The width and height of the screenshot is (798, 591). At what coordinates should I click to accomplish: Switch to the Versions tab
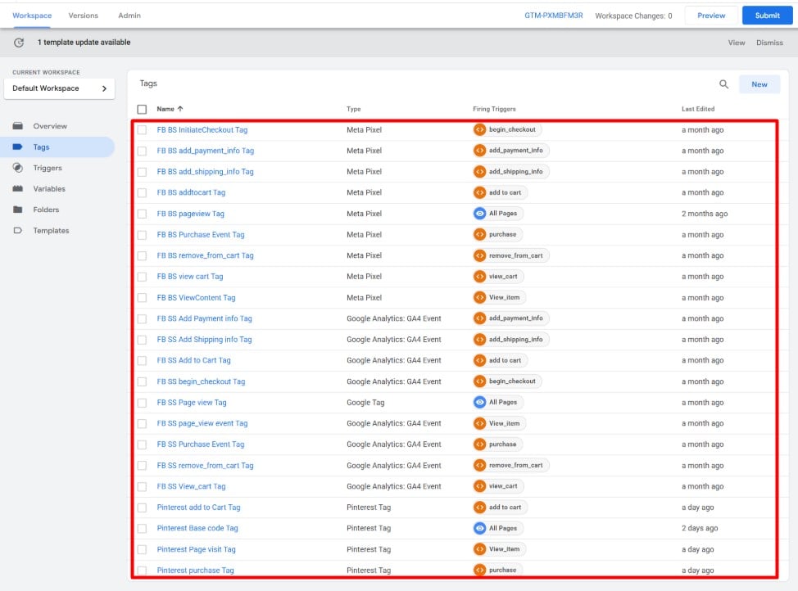[x=83, y=16]
